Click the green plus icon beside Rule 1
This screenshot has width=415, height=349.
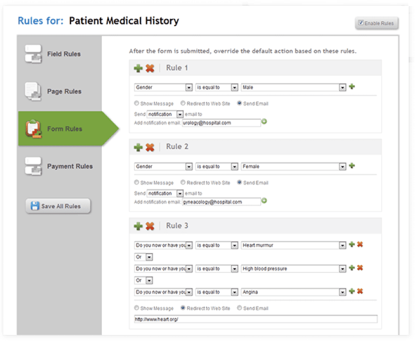tap(138, 68)
